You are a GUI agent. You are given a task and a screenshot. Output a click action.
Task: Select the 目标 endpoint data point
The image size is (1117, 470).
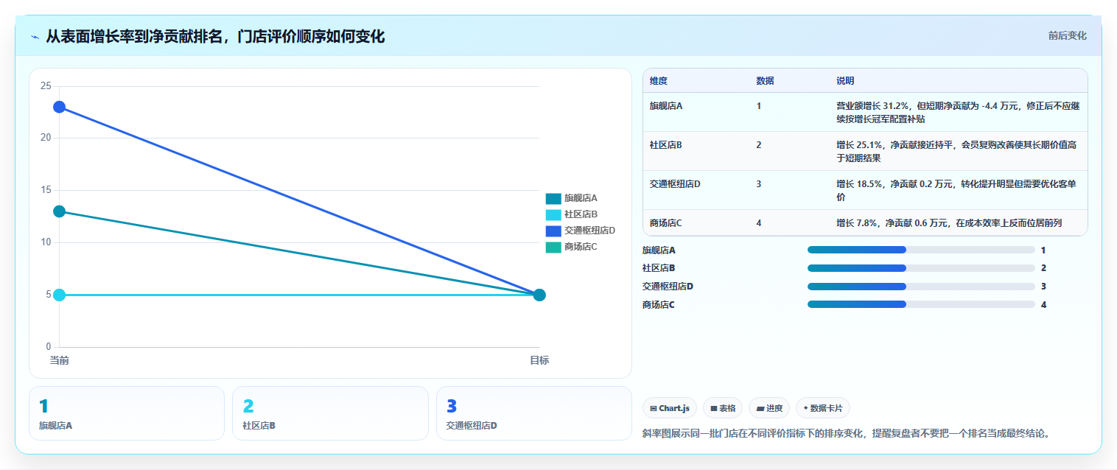pyautogui.click(x=539, y=295)
